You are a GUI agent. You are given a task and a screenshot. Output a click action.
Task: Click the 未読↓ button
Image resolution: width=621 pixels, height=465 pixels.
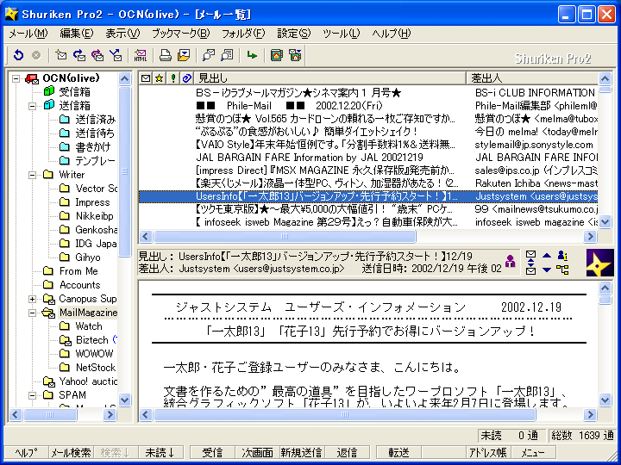pyautogui.click(x=160, y=452)
